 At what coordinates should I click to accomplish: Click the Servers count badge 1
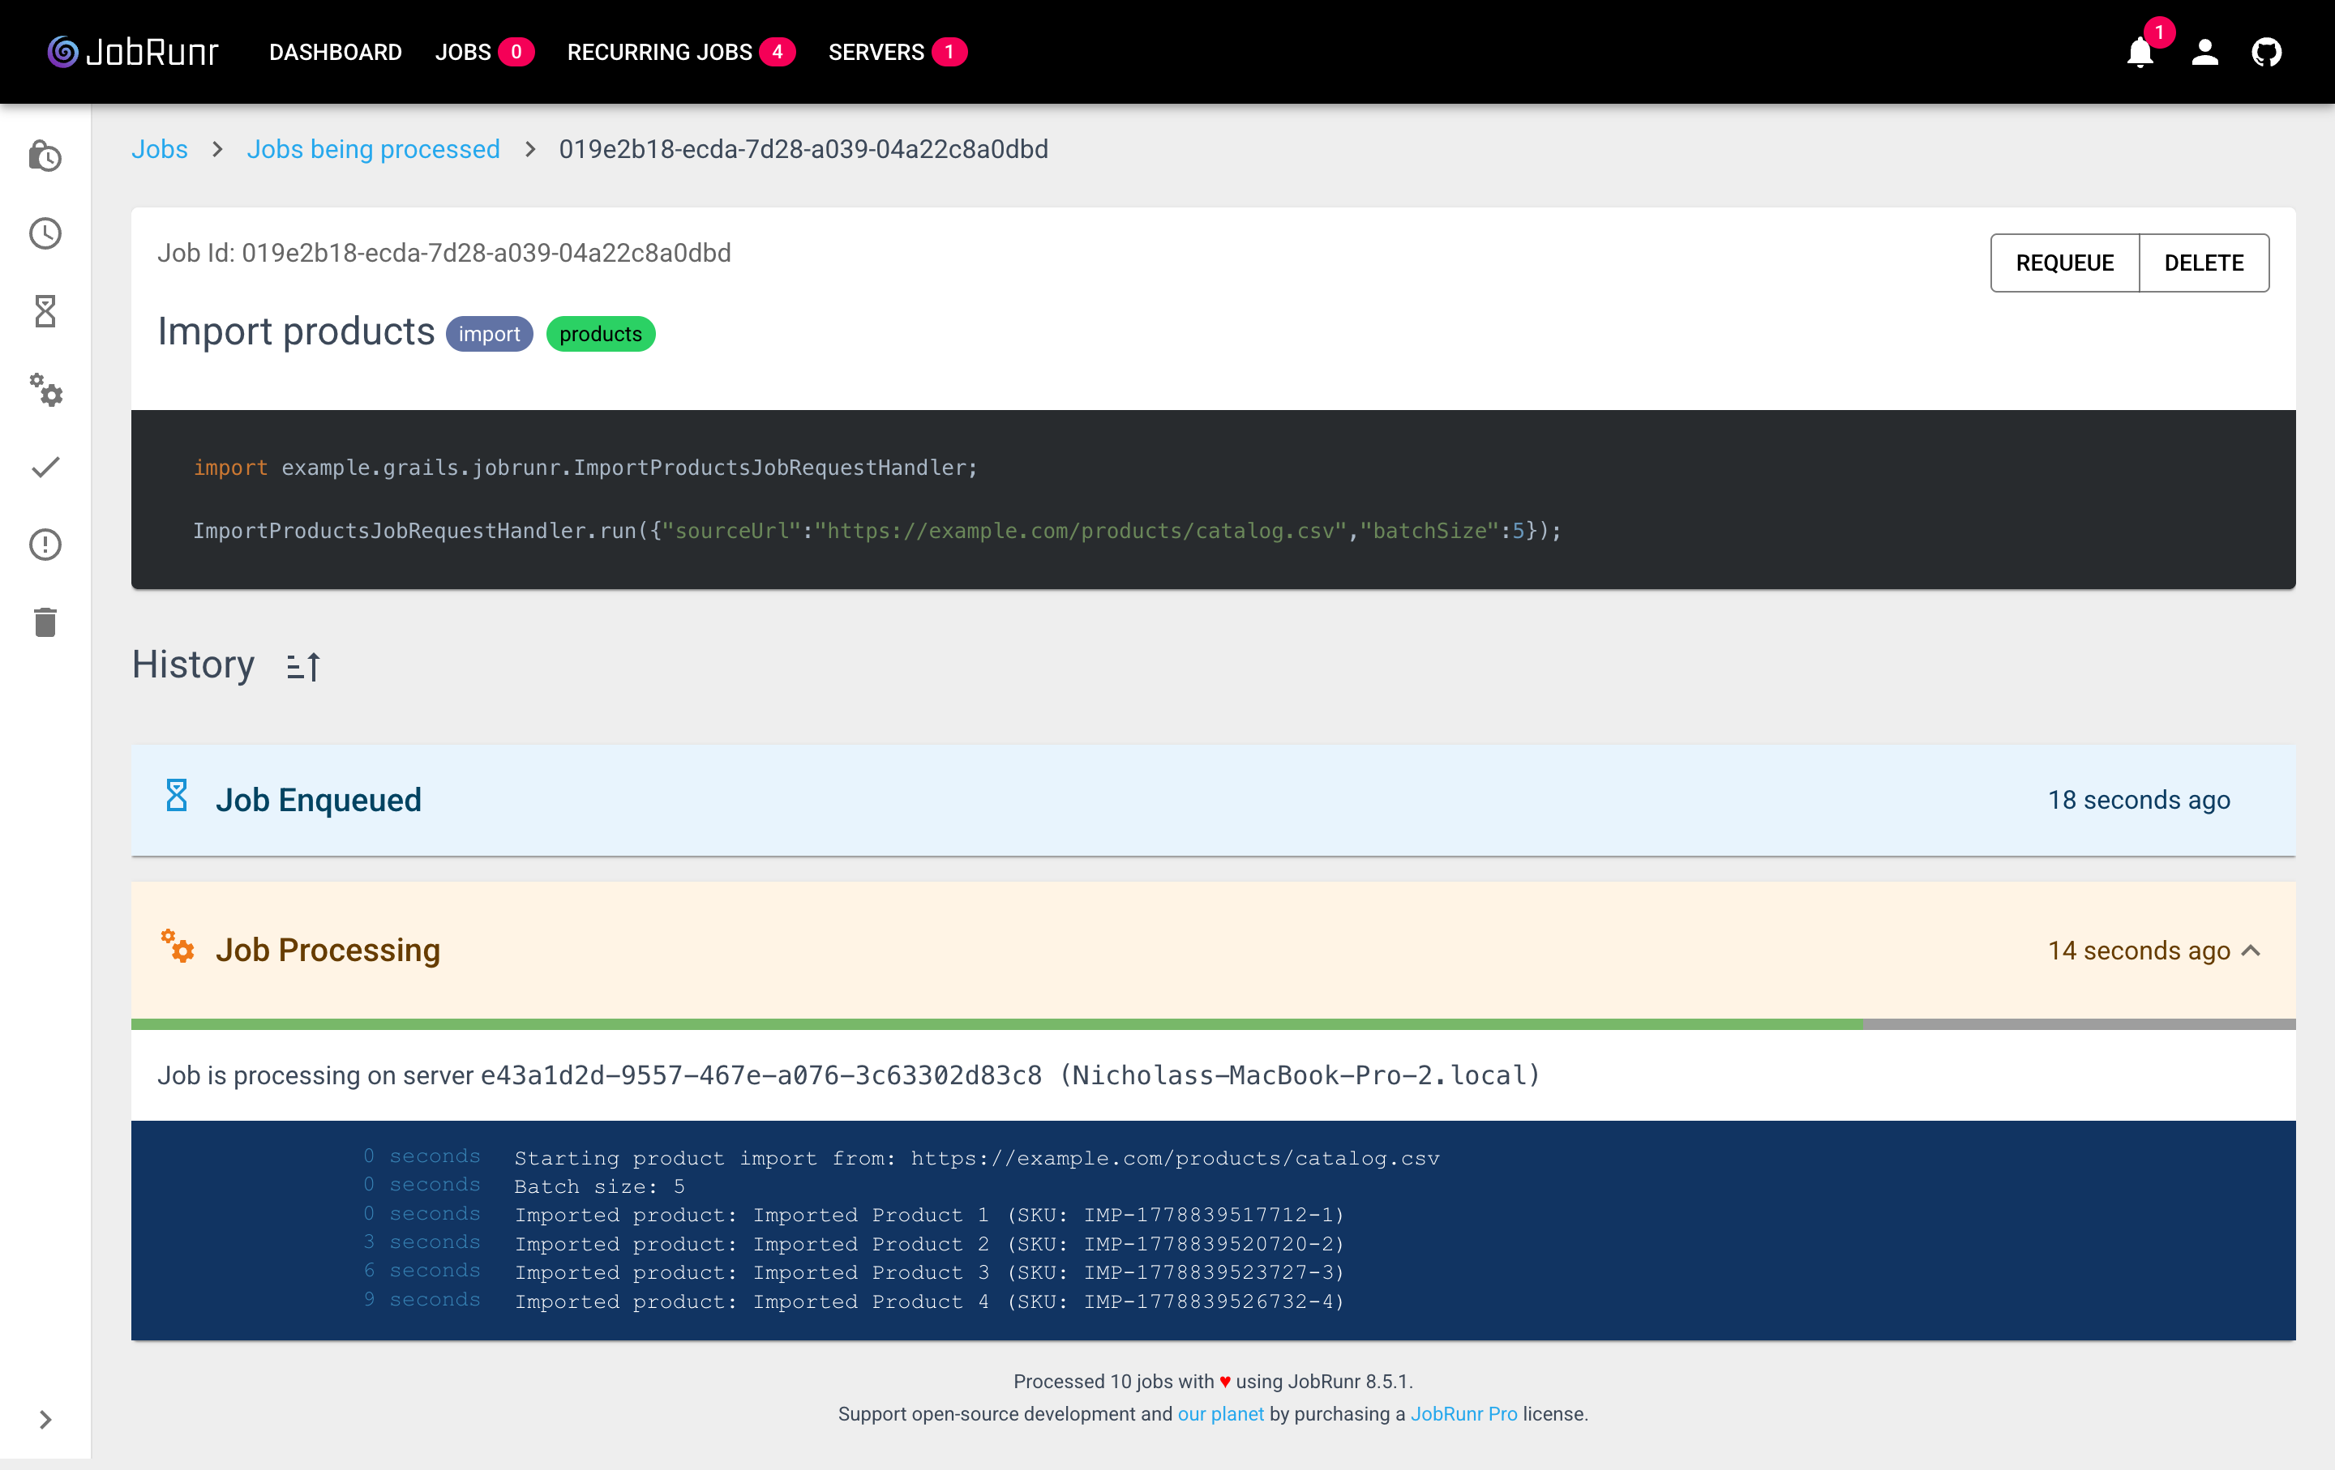949,53
